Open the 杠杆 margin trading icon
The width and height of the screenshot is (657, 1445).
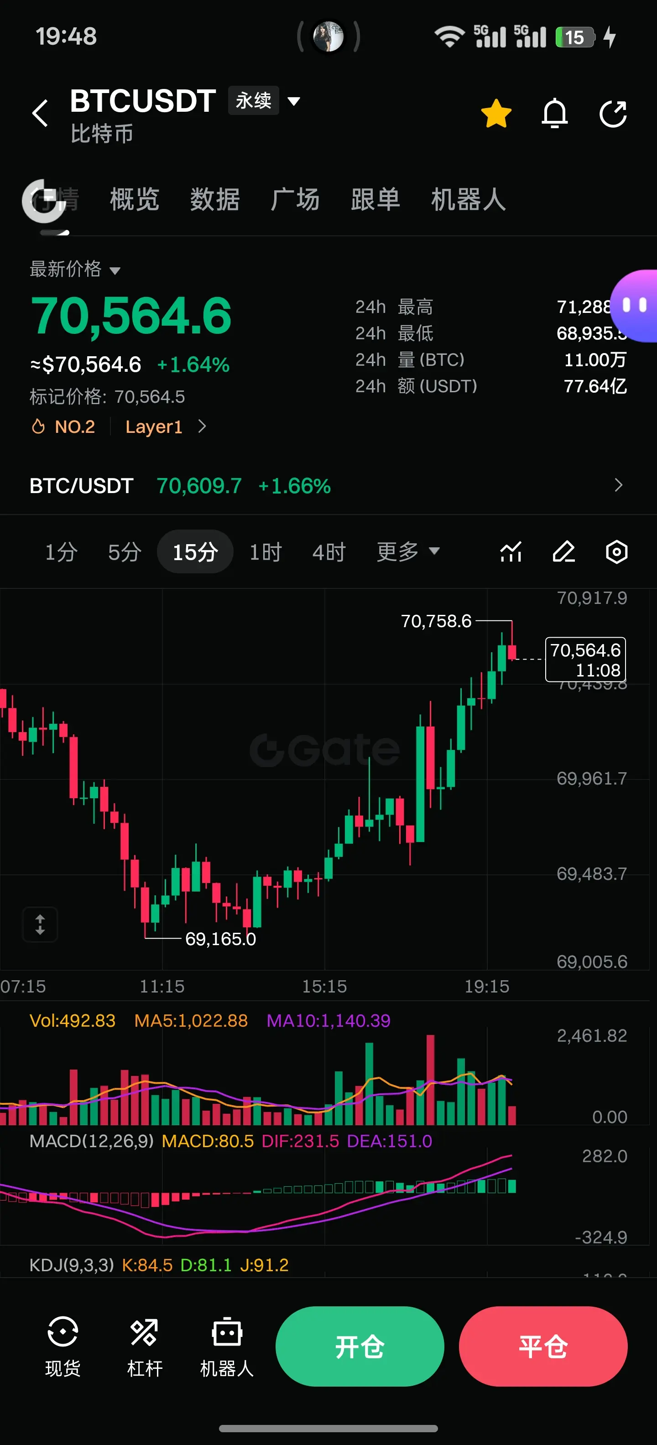pyautogui.click(x=145, y=1346)
